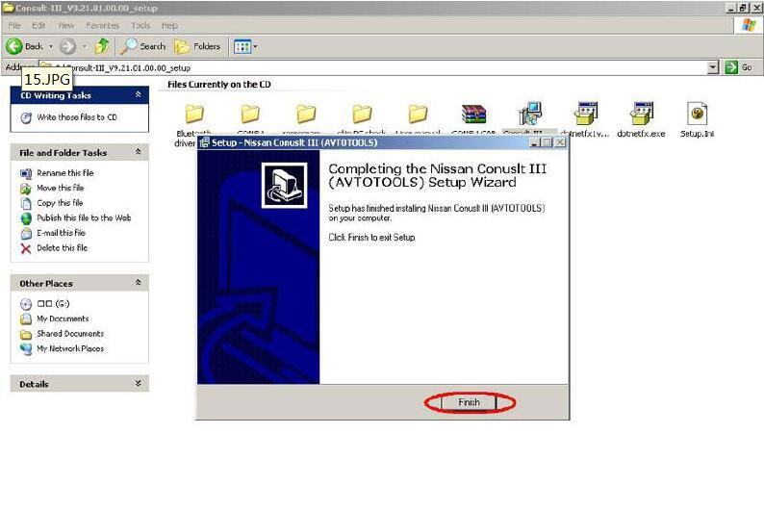Click E-mail this file
This screenshot has width=764, height=510.
tap(61, 233)
